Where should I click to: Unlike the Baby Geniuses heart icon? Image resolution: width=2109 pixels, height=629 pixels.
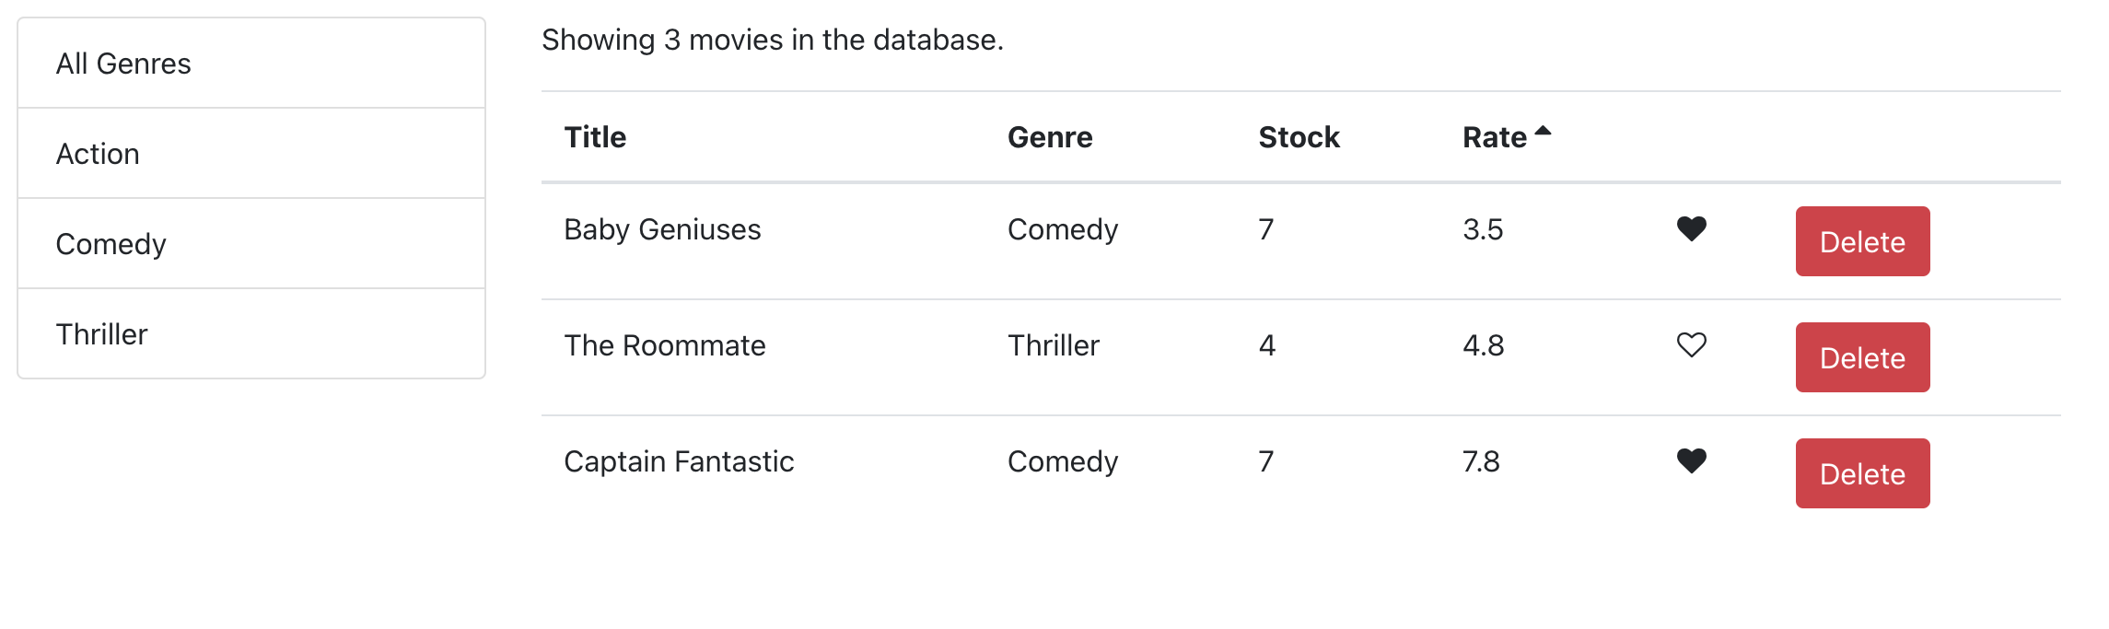click(x=1691, y=228)
